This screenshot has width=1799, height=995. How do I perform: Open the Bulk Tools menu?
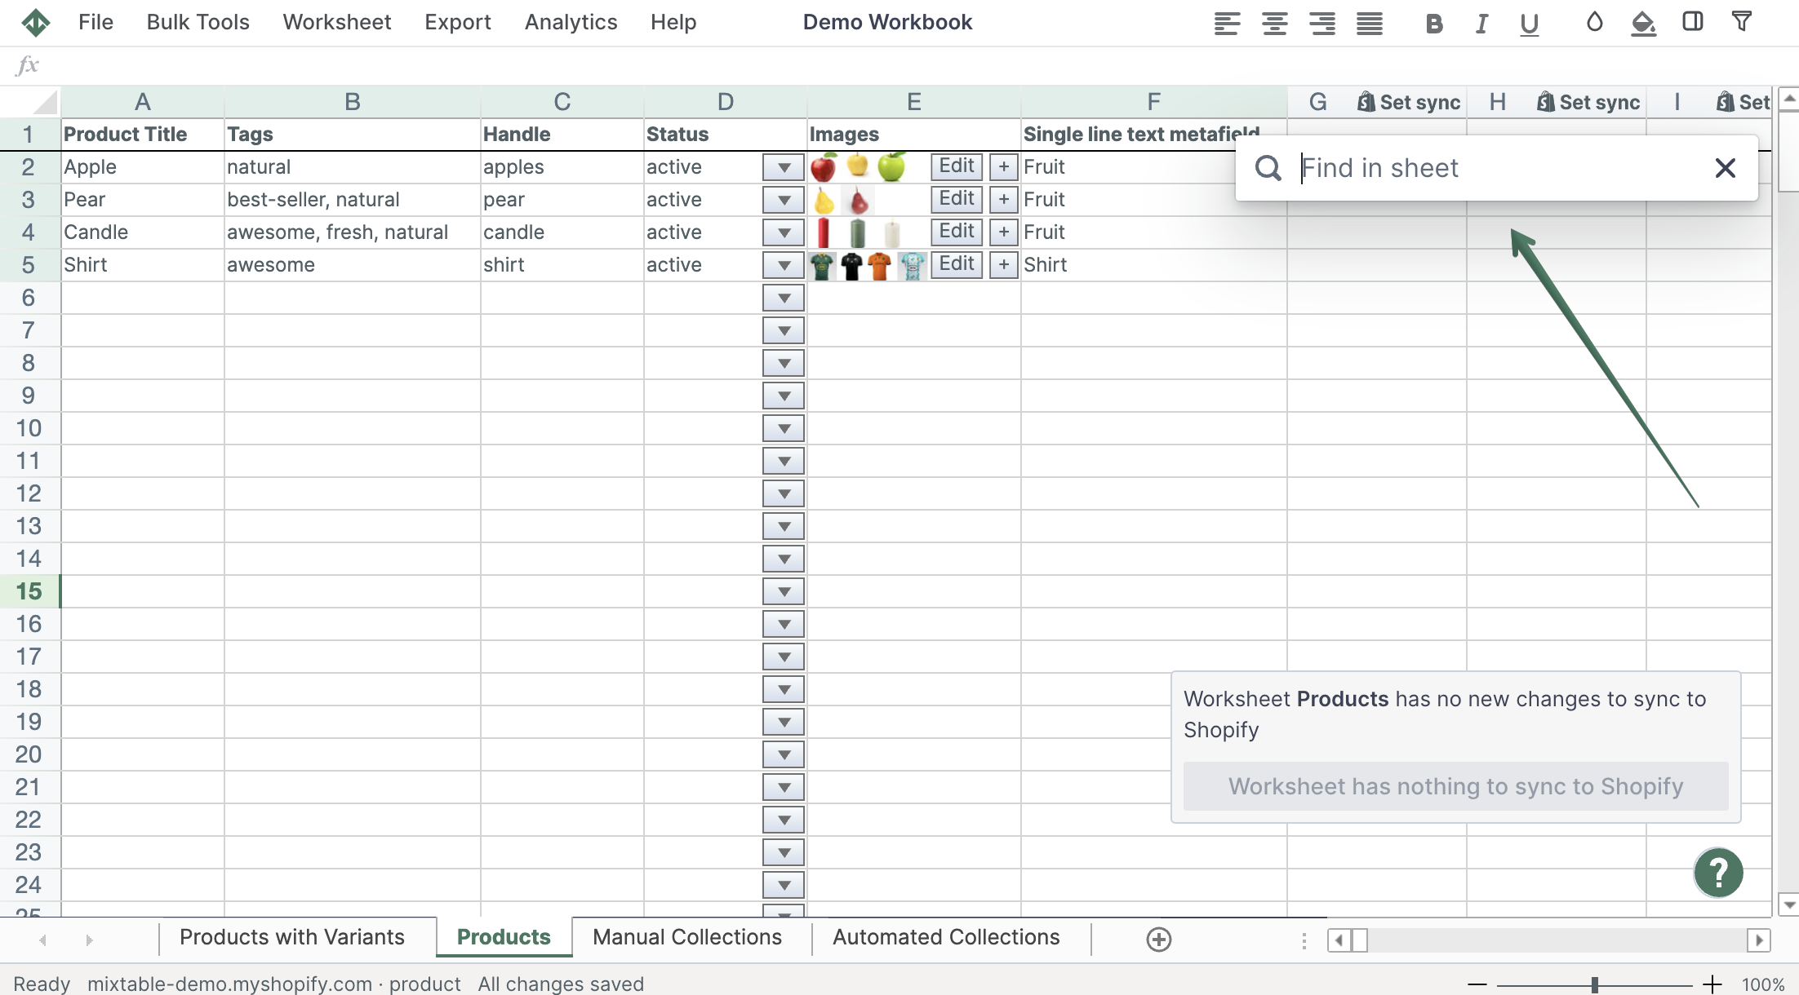(198, 22)
